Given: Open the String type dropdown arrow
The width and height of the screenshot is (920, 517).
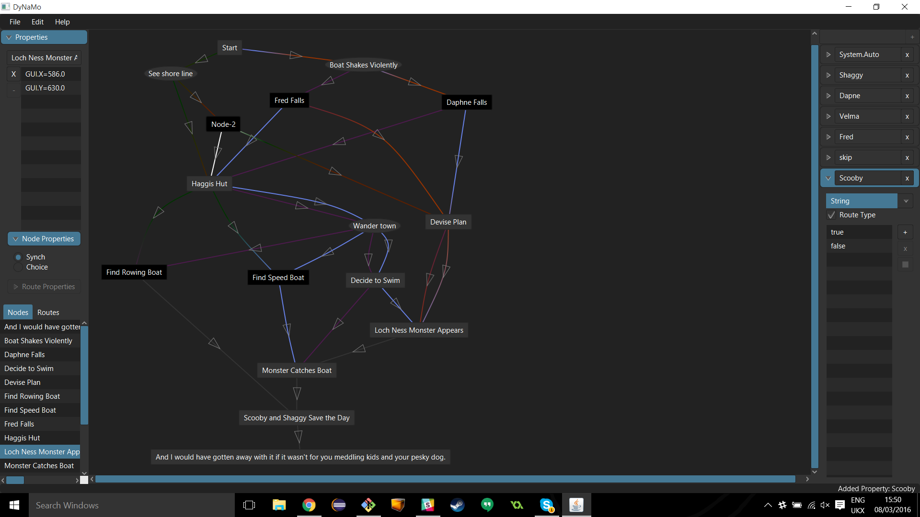Looking at the screenshot, I should 906,202.
